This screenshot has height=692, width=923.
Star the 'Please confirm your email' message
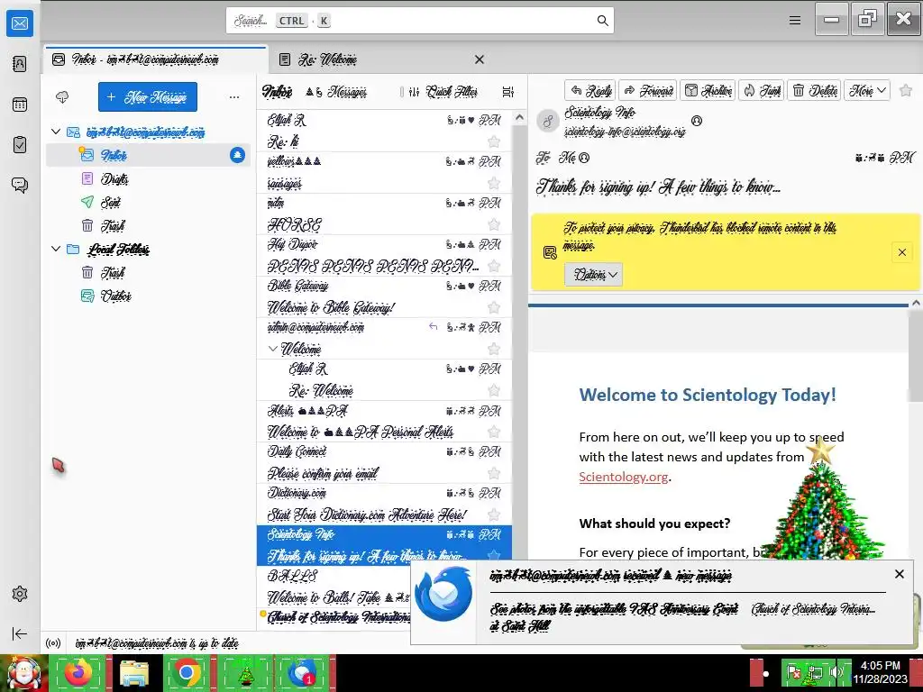tap(494, 473)
